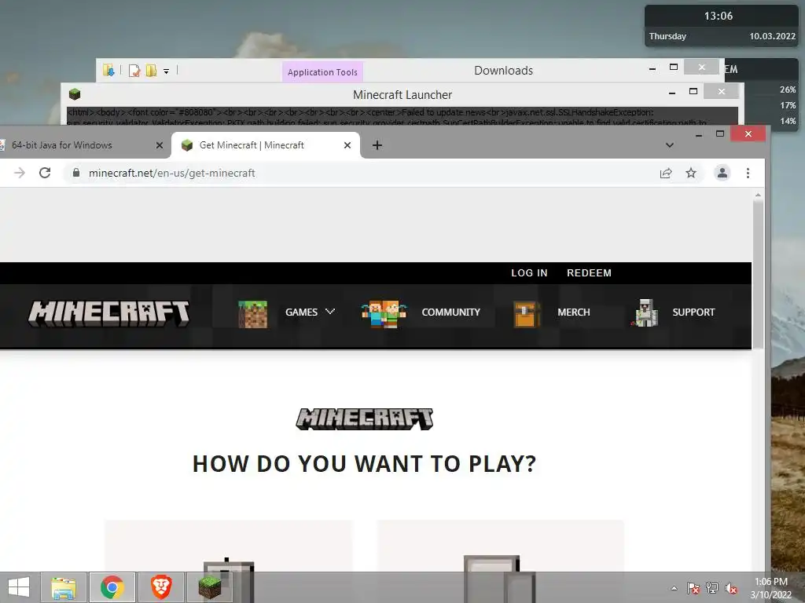Click New Folder icon in Downloads toolbar
This screenshot has width=805, height=603.
point(151,70)
